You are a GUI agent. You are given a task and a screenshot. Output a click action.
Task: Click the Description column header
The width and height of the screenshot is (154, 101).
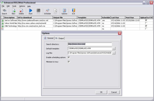point(10,17)
